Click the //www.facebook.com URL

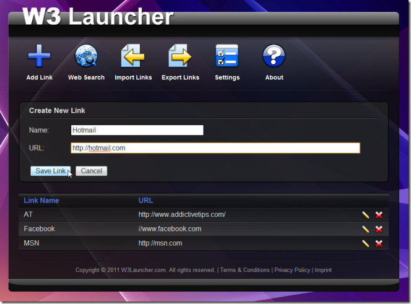point(170,228)
